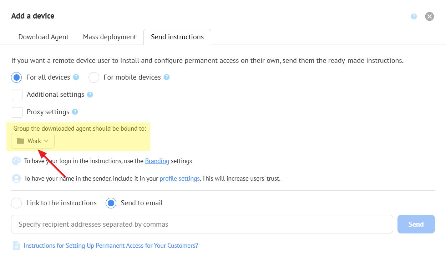Click the palette icon near Branding text
The width and height of the screenshot is (446, 262).
16,161
